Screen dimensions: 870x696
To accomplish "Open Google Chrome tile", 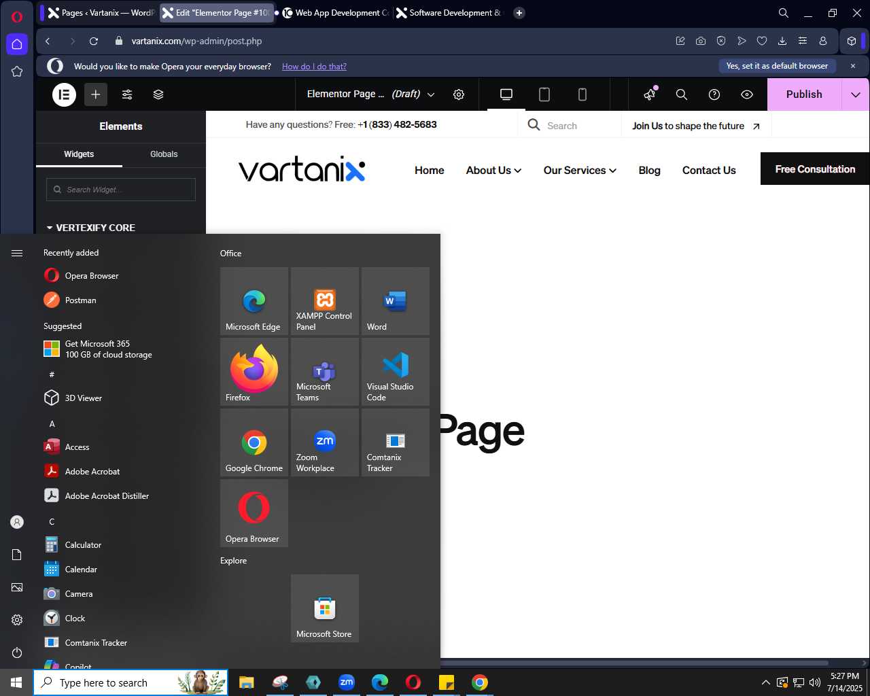I will coord(254,442).
